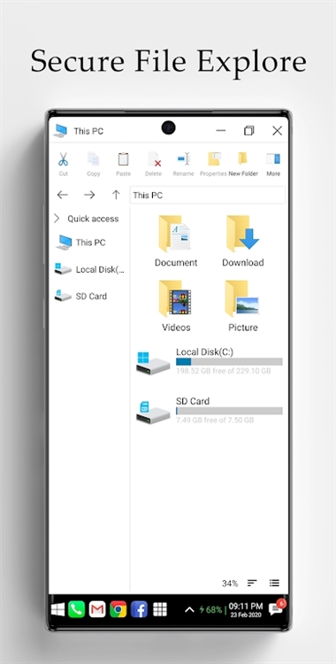Open Properties from the toolbar
This screenshot has height=664, width=336.
pos(214,159)
